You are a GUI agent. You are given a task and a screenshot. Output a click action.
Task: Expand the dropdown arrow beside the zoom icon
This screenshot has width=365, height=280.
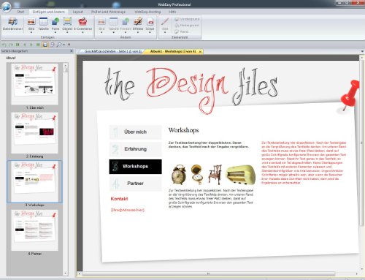pos(64,45)
